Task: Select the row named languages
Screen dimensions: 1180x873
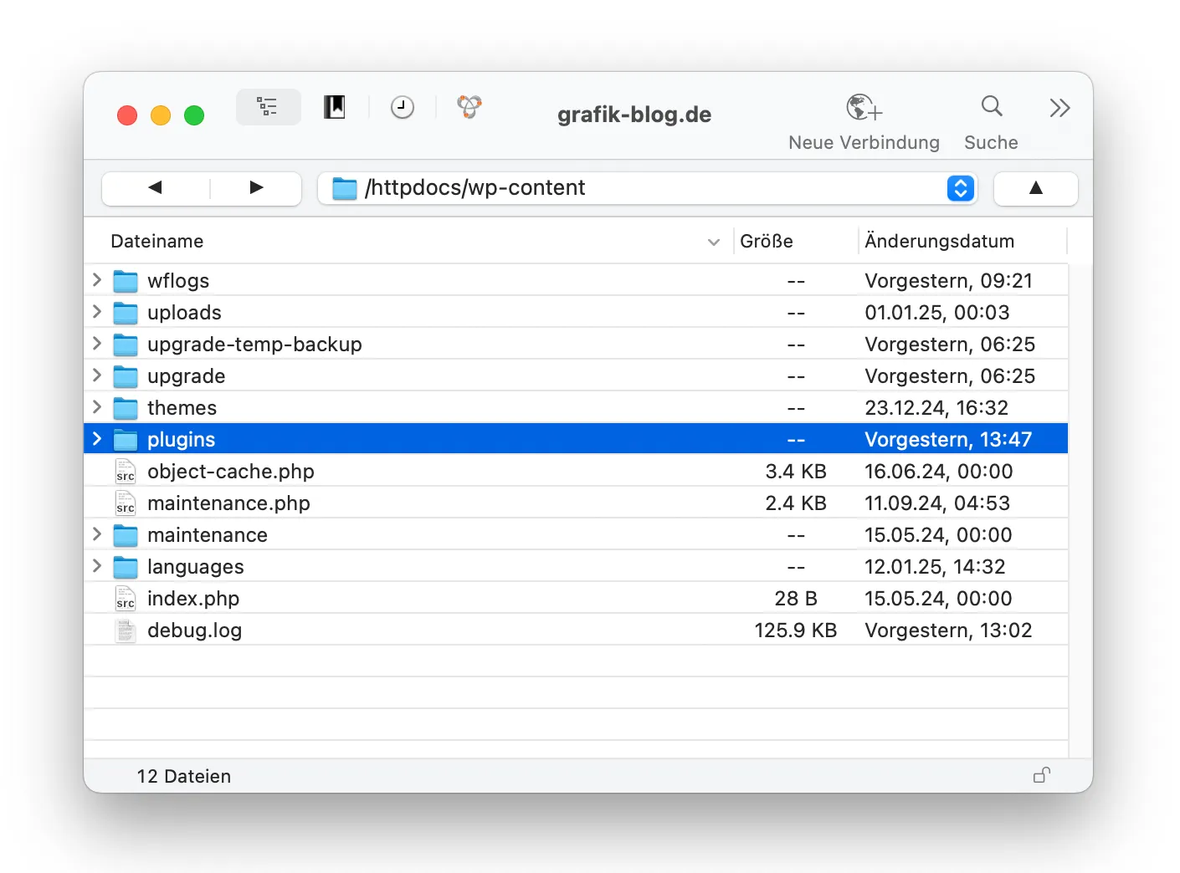Action: point(576,566)
